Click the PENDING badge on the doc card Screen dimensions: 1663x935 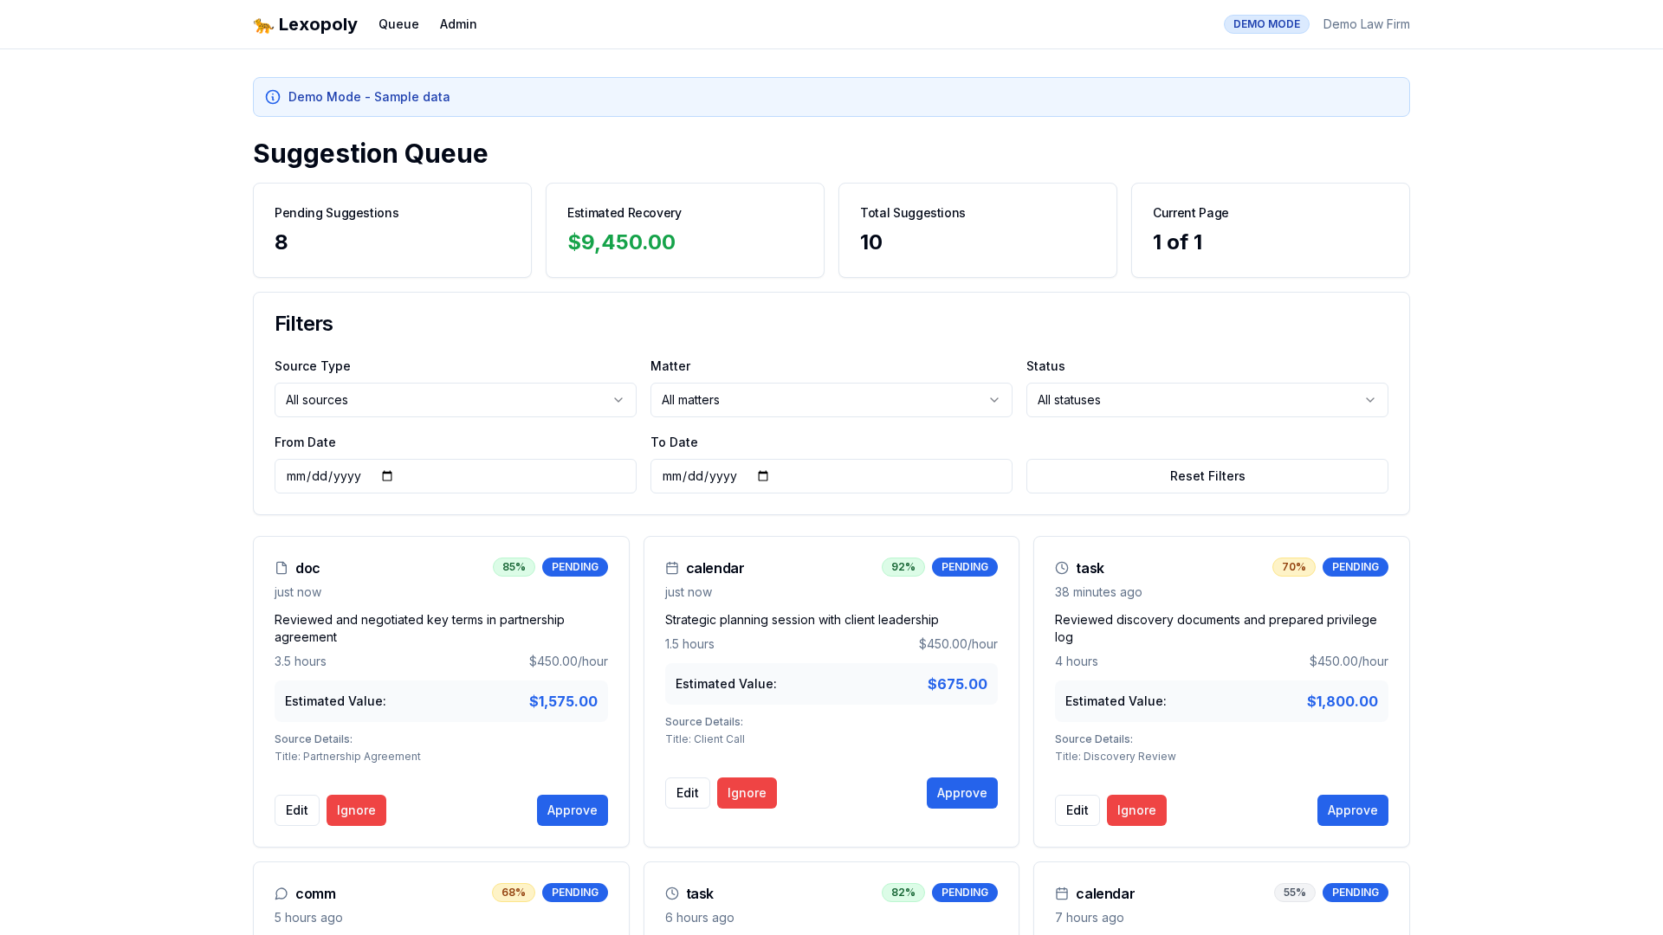(575, 567)
